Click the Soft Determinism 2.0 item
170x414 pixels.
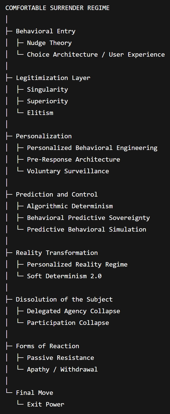click(64, 276)
